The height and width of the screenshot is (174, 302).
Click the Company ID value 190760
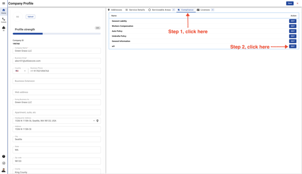pyautogui.click(x=16, y=44)
